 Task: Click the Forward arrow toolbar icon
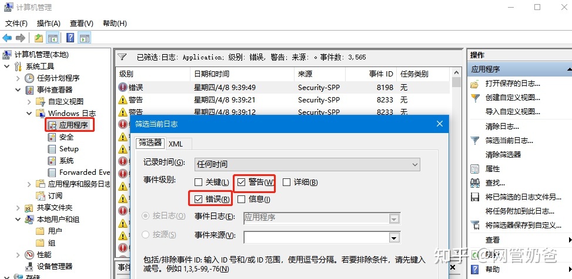tap(21, 38)
